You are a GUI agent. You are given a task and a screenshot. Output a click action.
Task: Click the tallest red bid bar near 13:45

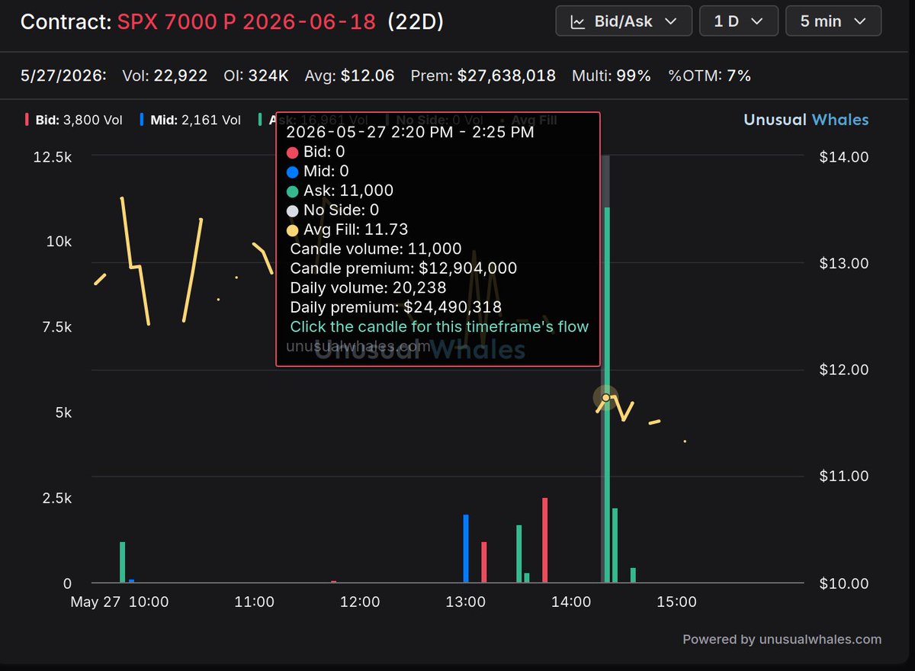(x=545, y=541)
